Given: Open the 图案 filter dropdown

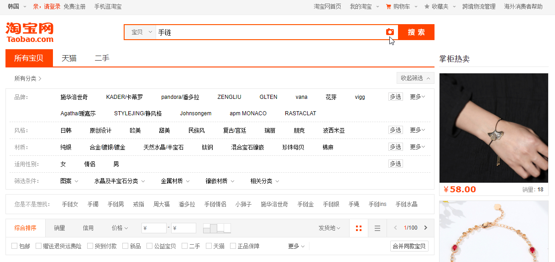Looking at the screenshot, I should point(69,181).
